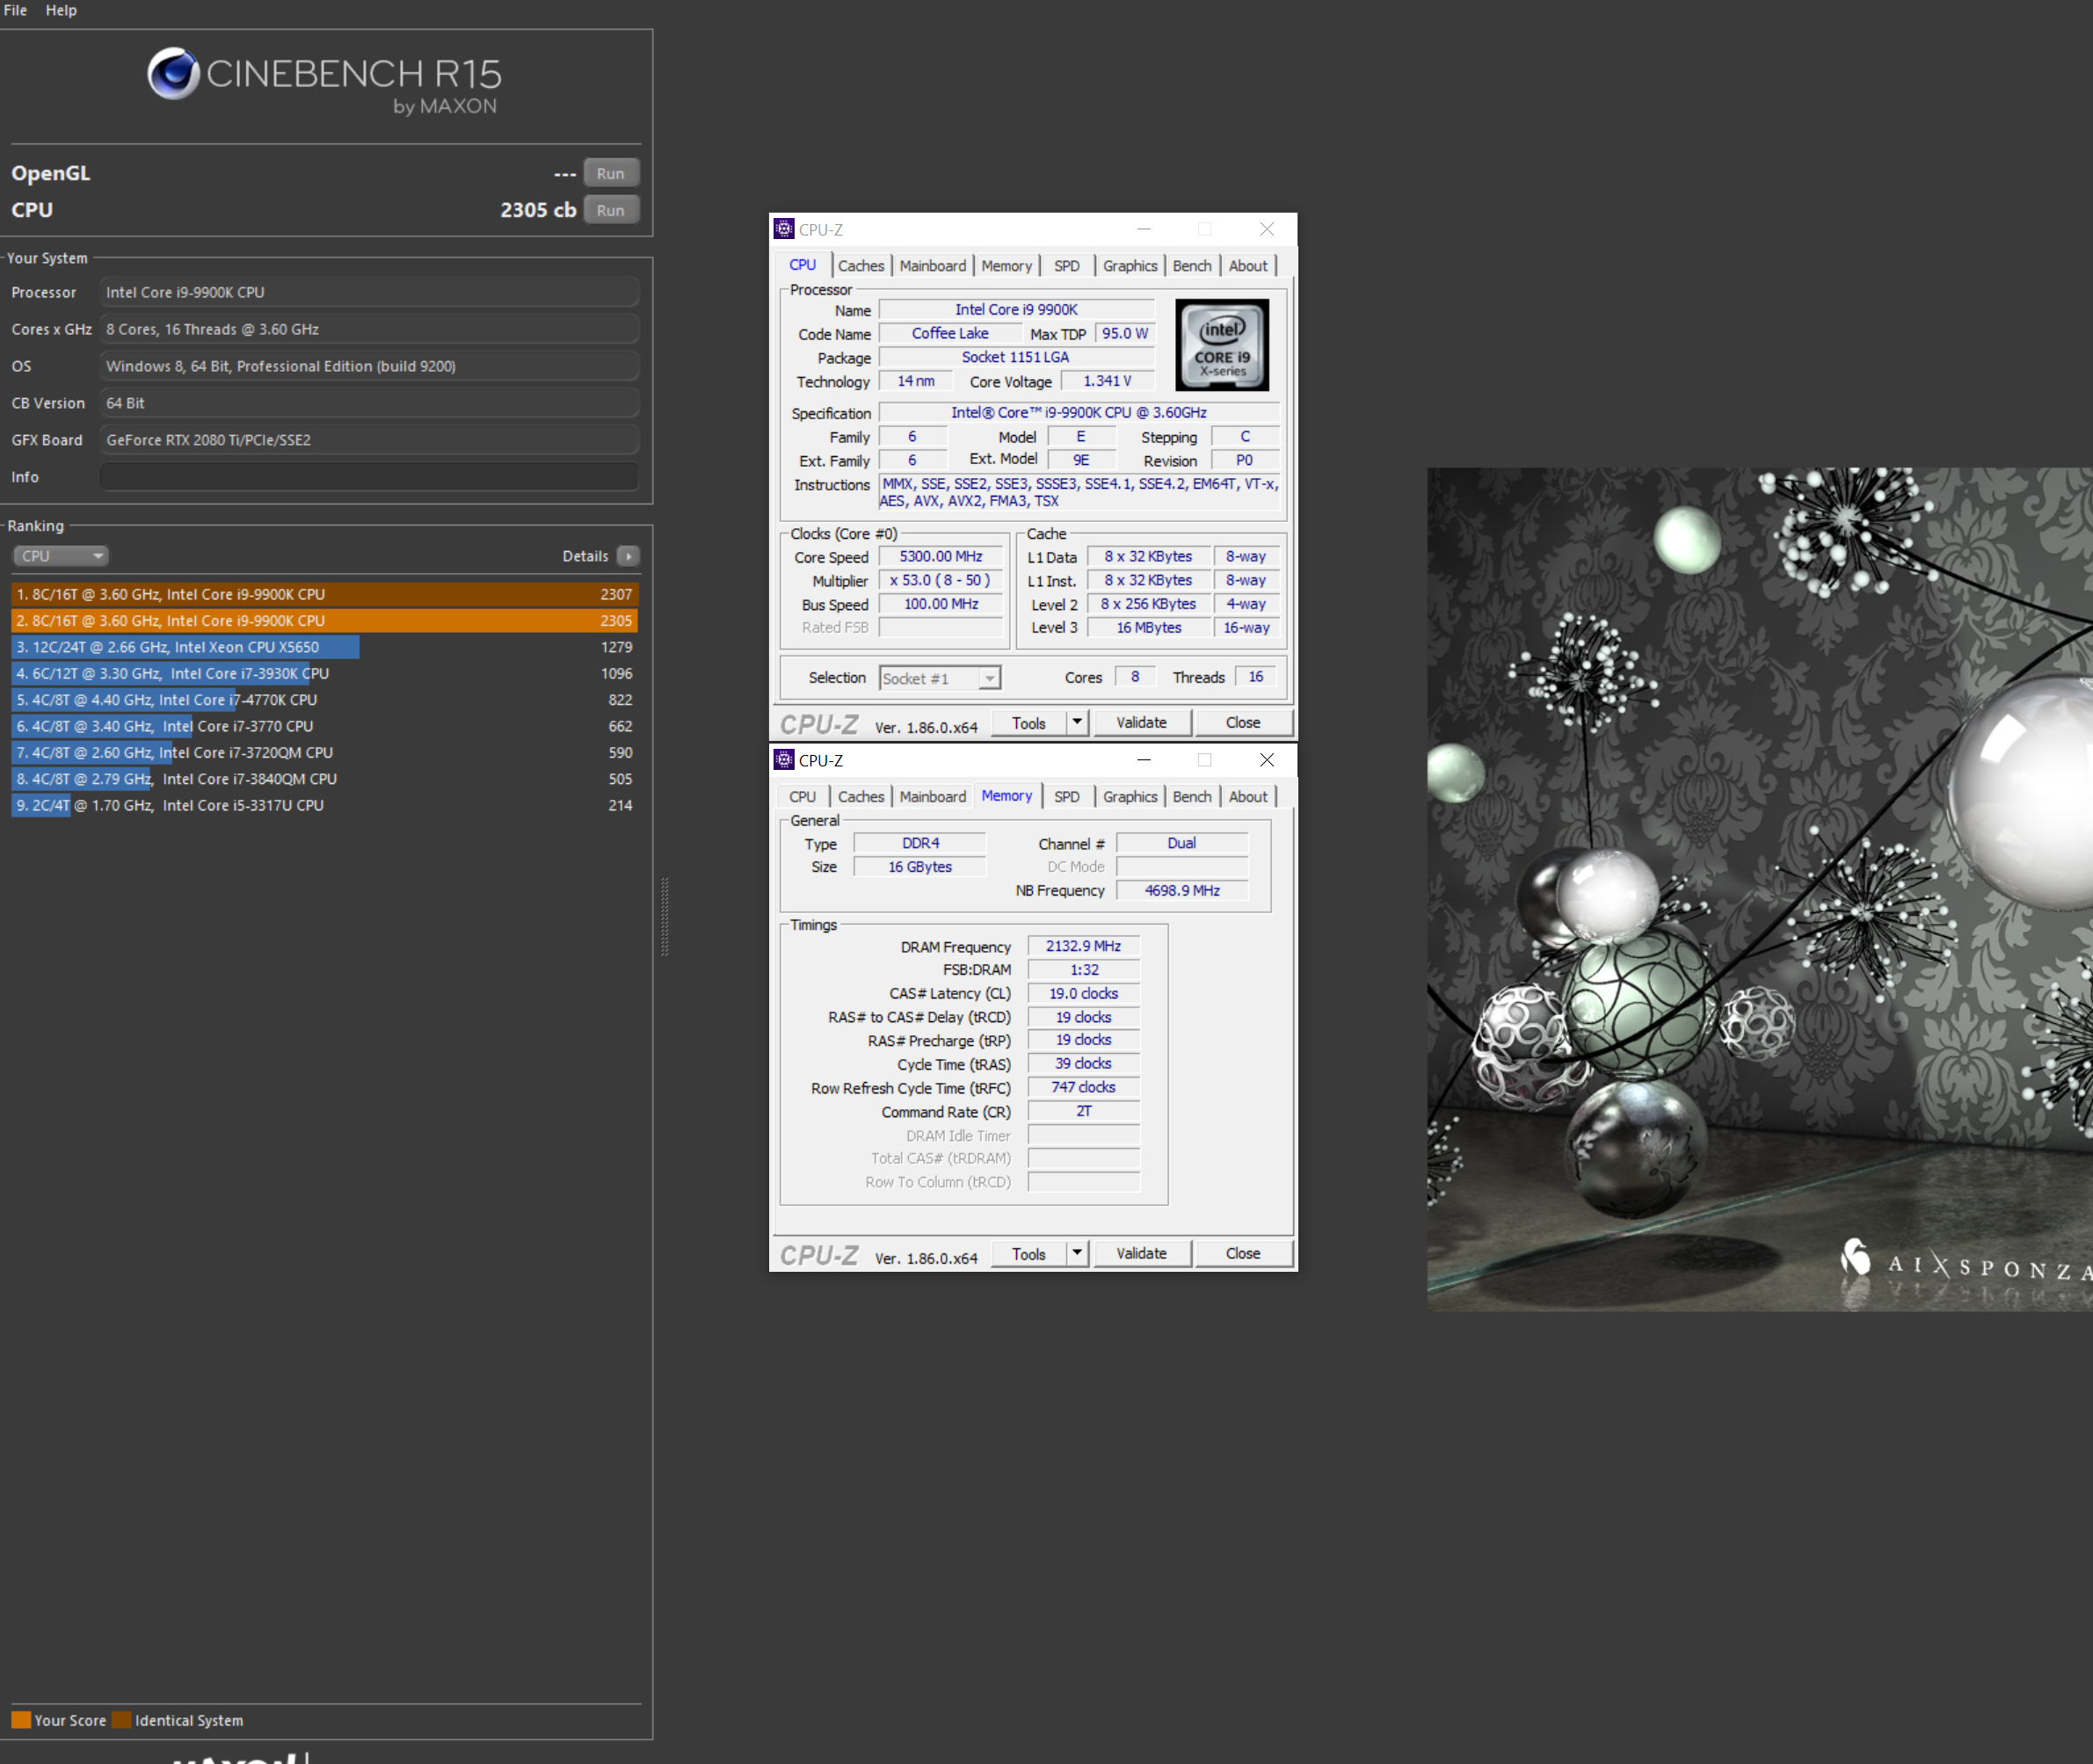The width and height of the screenshot is (2093, 1764).
Task: Select ranking entry 1 with score 2307
Action: click(x=324, y=594)
